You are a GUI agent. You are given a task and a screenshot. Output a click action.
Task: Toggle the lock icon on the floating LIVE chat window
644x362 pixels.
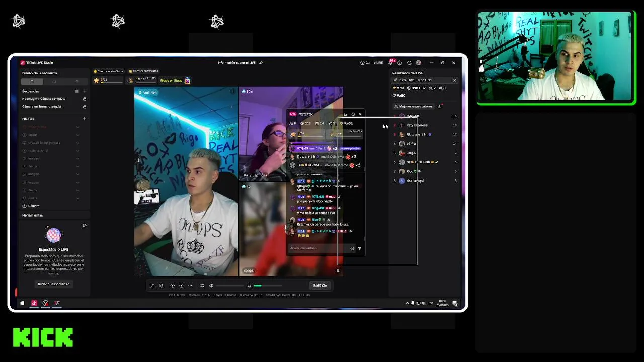(x=345, y=114)
